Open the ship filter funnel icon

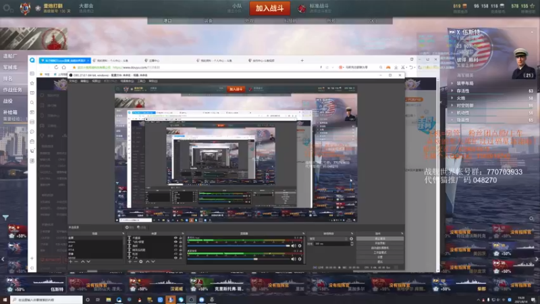coord(5,218)
